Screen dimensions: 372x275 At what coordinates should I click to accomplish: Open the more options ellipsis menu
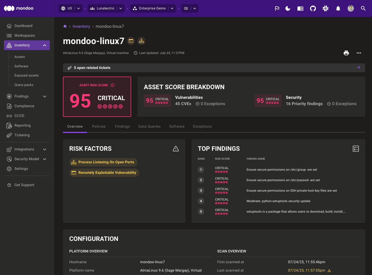point(359,53)
